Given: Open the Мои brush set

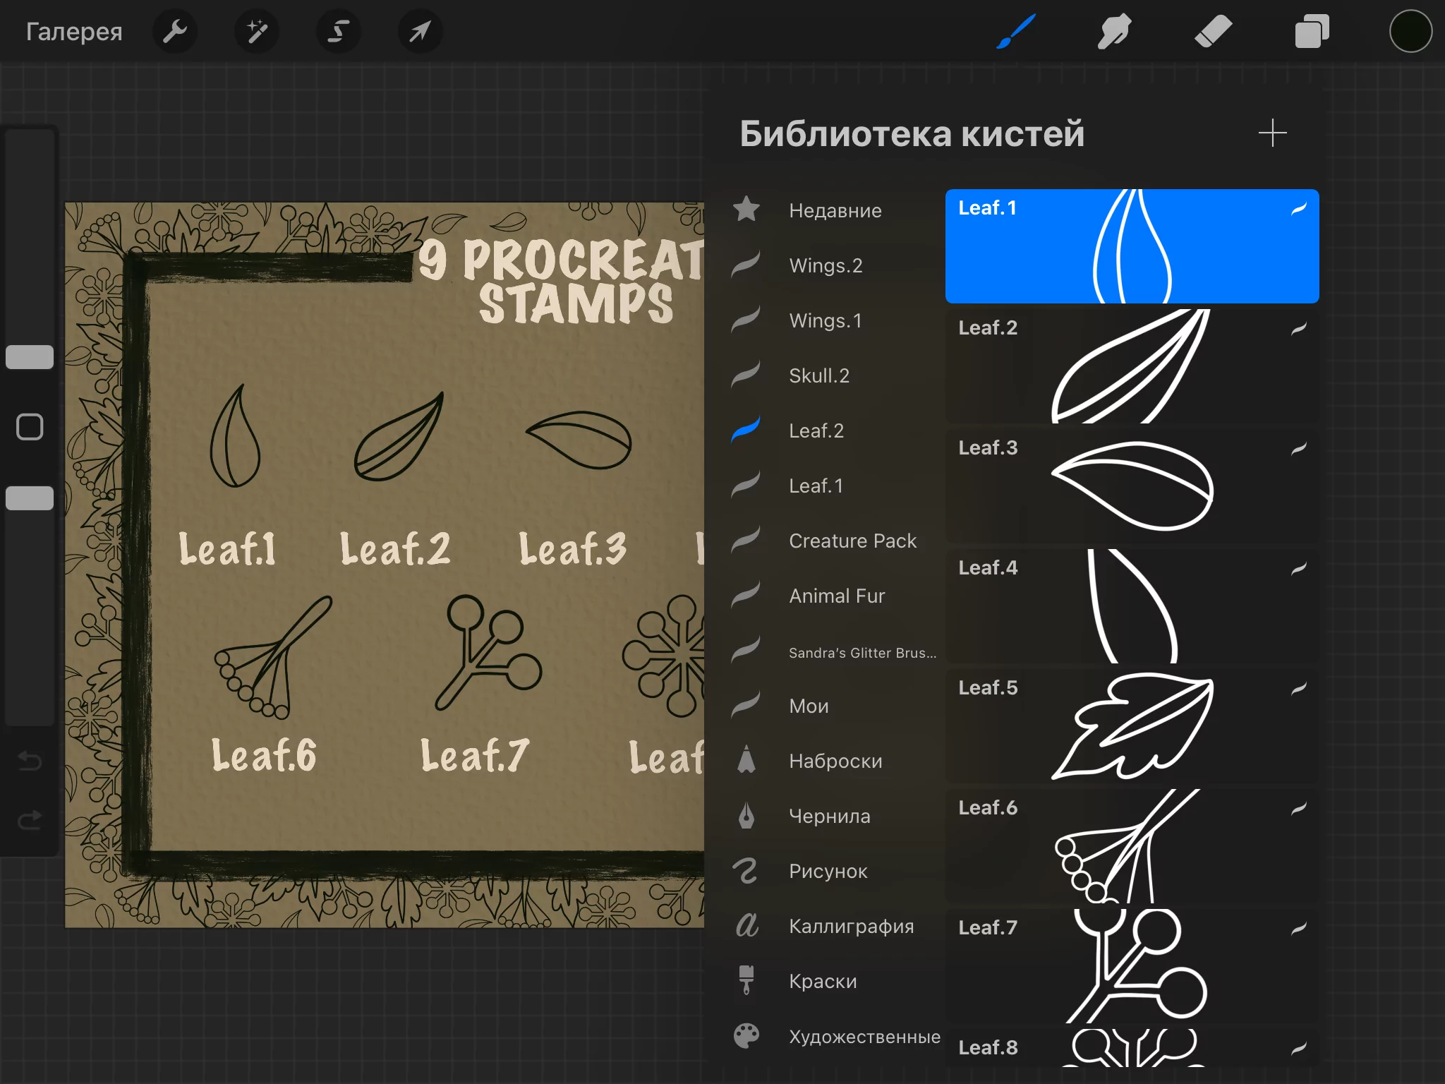Looking at the screenshot, I should [835, 706].
